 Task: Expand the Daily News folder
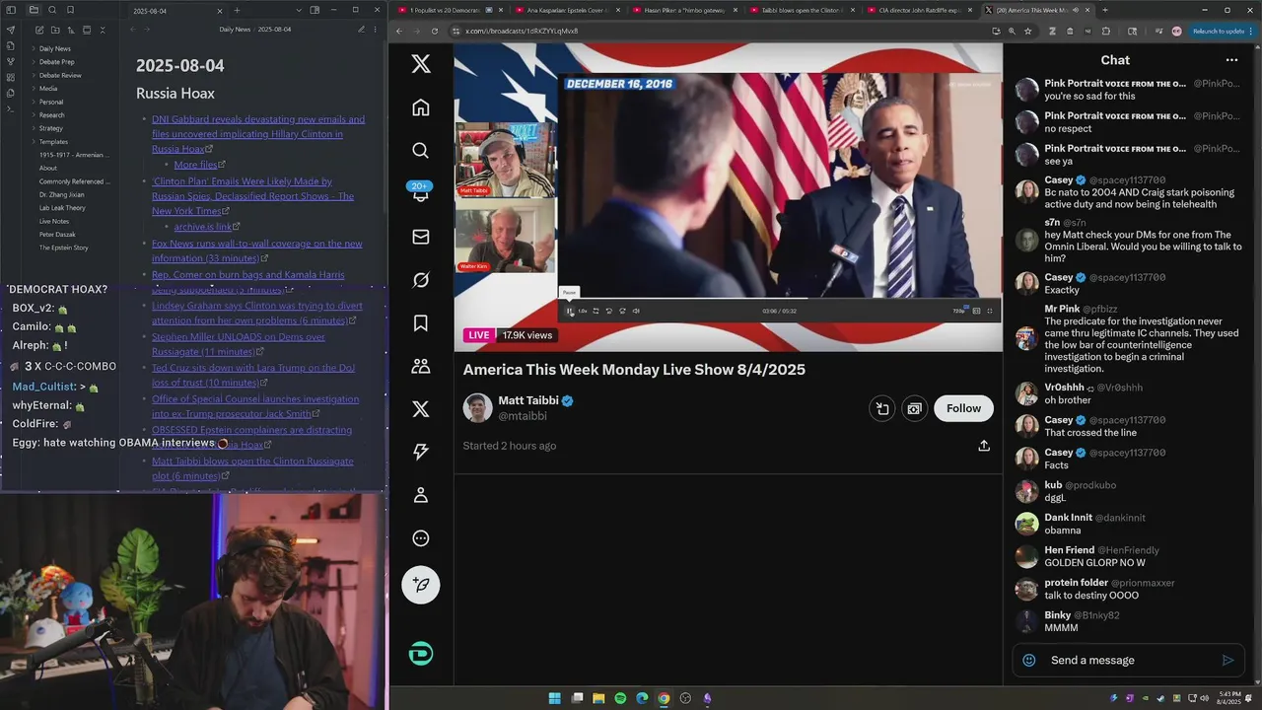point(54,48)
